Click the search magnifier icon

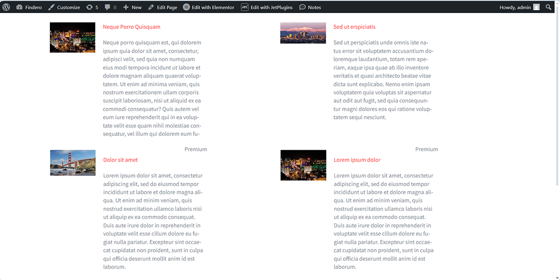[548, 7]
